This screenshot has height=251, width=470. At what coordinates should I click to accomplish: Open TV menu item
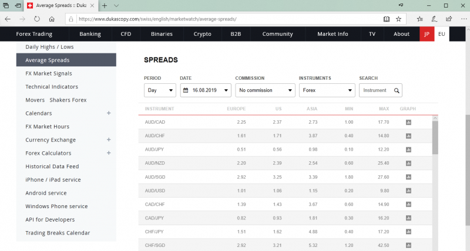tap(372, 34)
